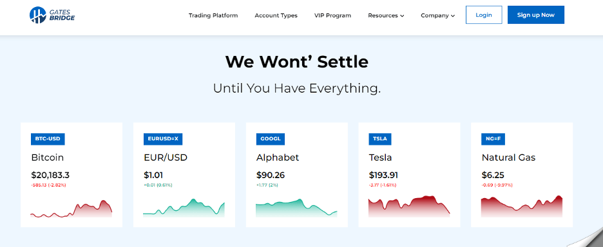This screenshot has height=247, width=603.
Task: Expand the Resources dropdown arrow
Action: [402, 15]
